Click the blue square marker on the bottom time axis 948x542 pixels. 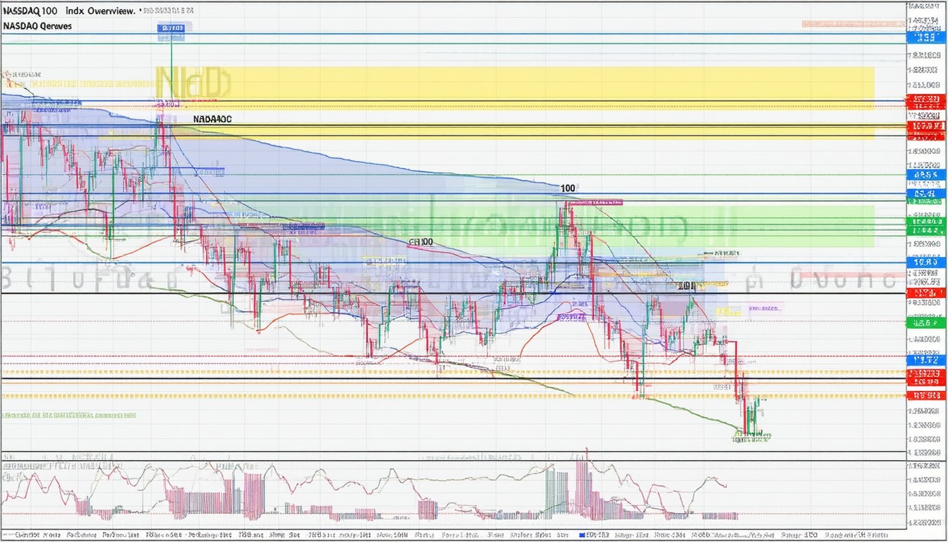point(582,535)
